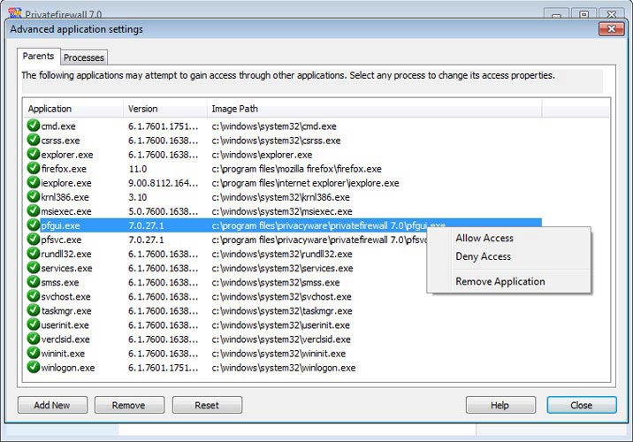Select the verclsid.exe application name
This screenshot has height=442, width=633.
(65, 339)
